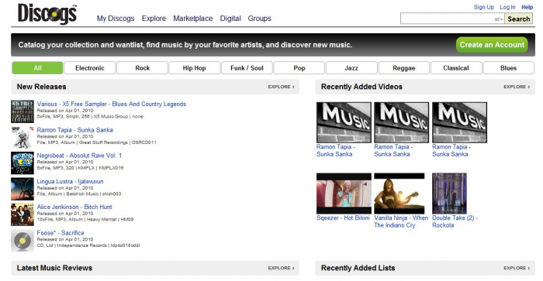
Task: Open Various - X5 Free Sampler release link
Action: tap(112, 104)
